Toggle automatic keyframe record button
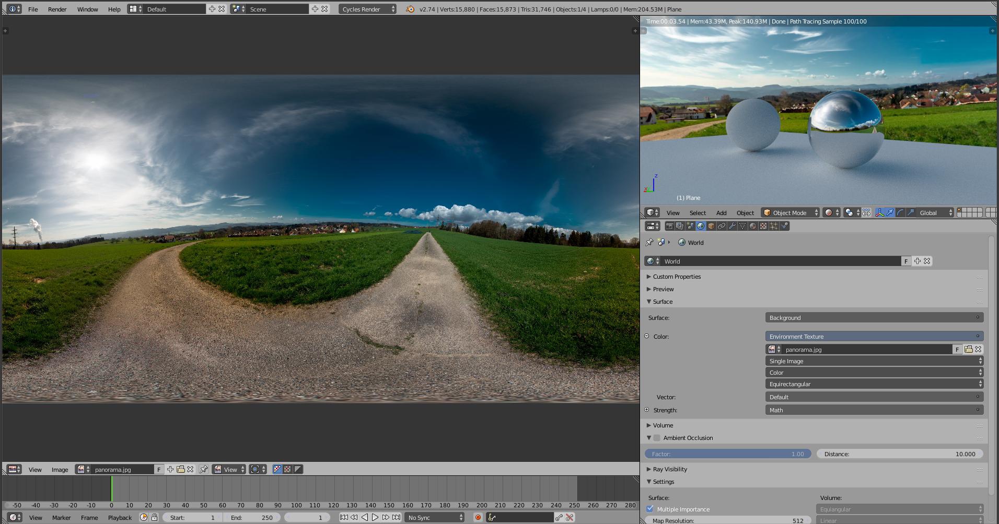The image size is (999, 524). pyautogui.click(x=478, y=517)
